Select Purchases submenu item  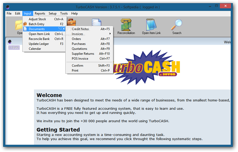pos(89,44)
